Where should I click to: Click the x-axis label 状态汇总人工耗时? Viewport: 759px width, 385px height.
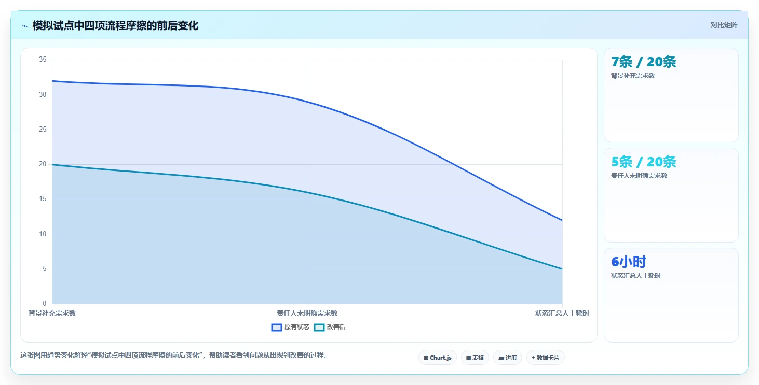click(x=562, y=313)
